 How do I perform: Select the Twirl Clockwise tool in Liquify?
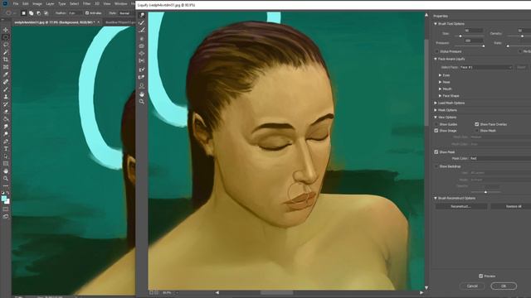pyautogui.click(x=142, y=39)
